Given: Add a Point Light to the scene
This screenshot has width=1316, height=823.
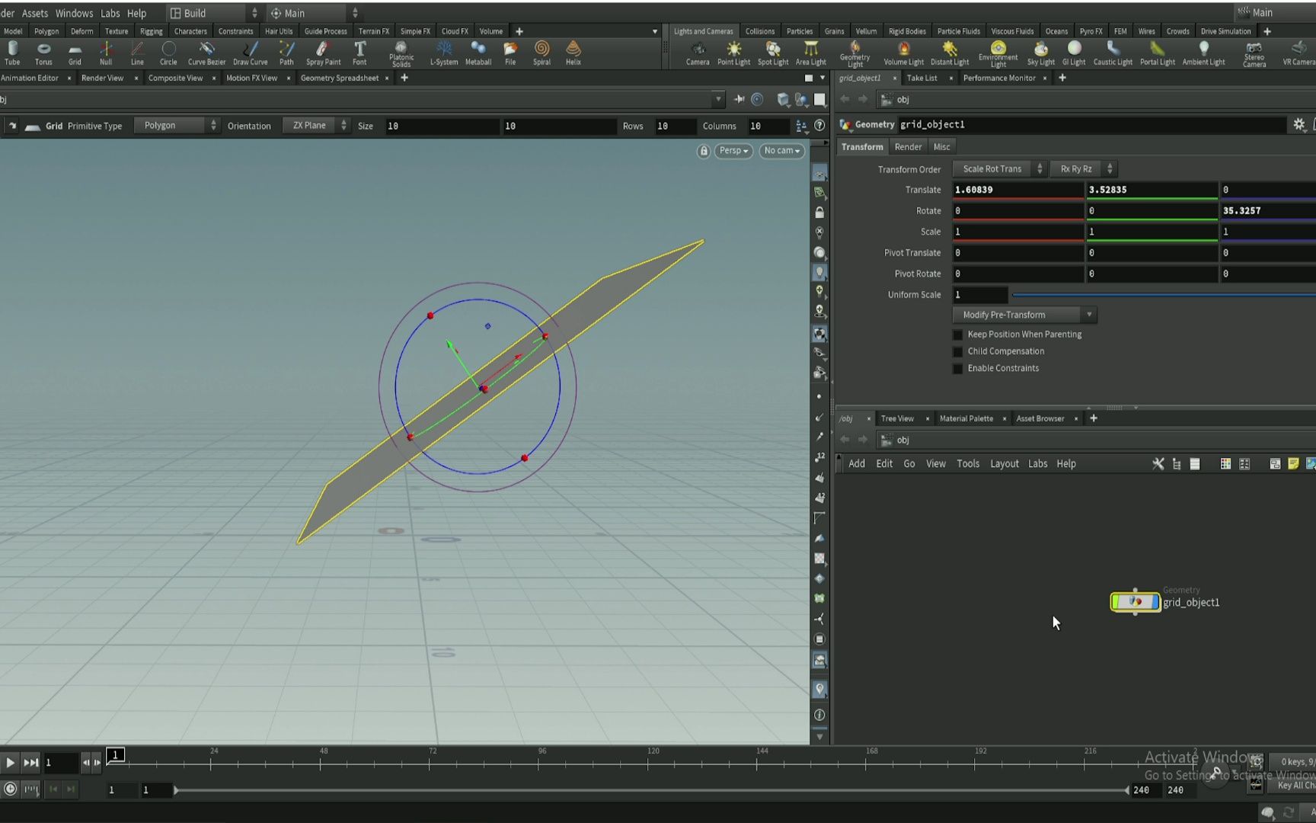Looking at the screenshot, I should tap(733, 52).
